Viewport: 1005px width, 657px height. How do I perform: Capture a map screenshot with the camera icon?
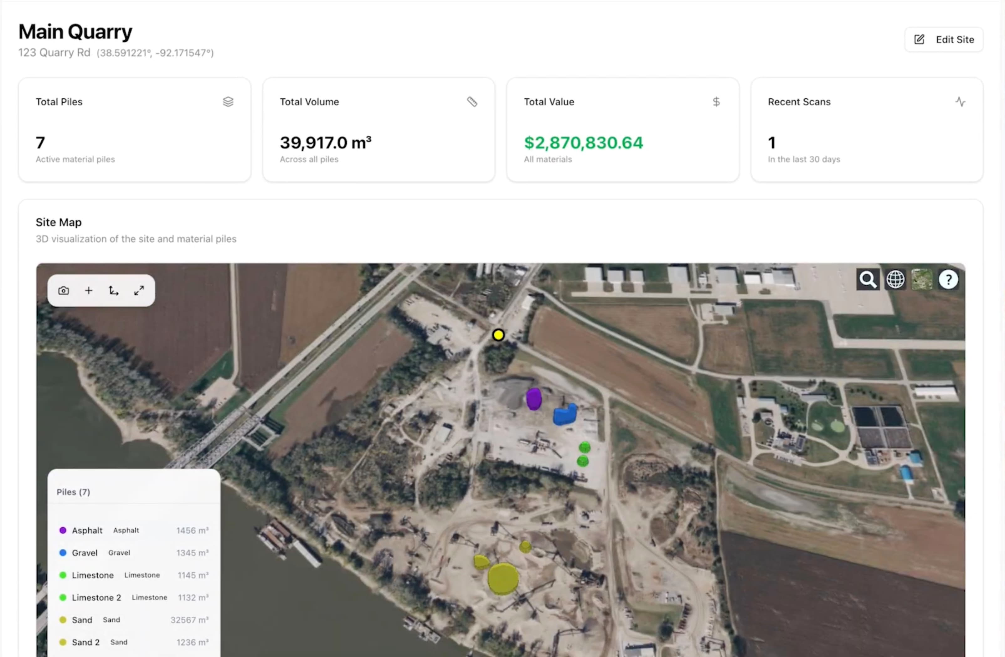click(x=63, y=291)
